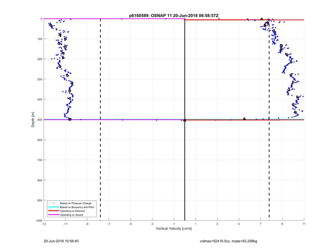Click the marker at zero velocity on 500 m line
The width and height of the screenshot is (336, 248).
(185, 120)
